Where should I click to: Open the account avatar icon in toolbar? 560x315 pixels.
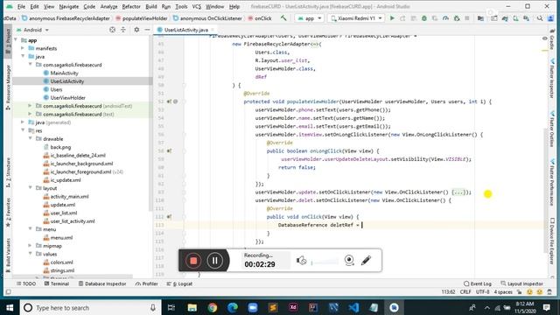click(x=550, y=17)
